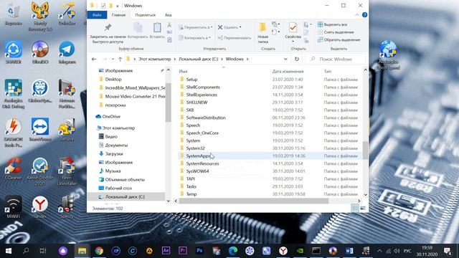Create a New folder from ribbon

pos(263,33)
